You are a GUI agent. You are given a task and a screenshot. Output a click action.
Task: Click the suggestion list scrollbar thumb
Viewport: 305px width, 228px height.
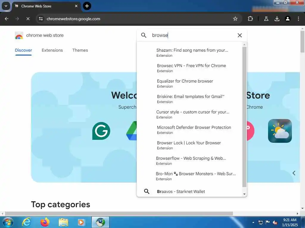coord(244,117)
